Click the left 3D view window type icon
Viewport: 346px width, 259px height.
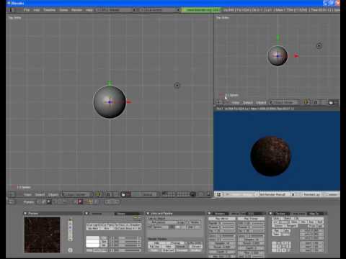point(12,194)
